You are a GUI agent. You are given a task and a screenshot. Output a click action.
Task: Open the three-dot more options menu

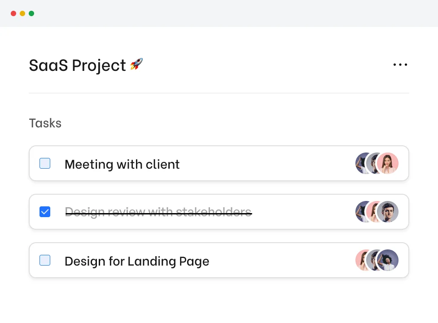400,65
